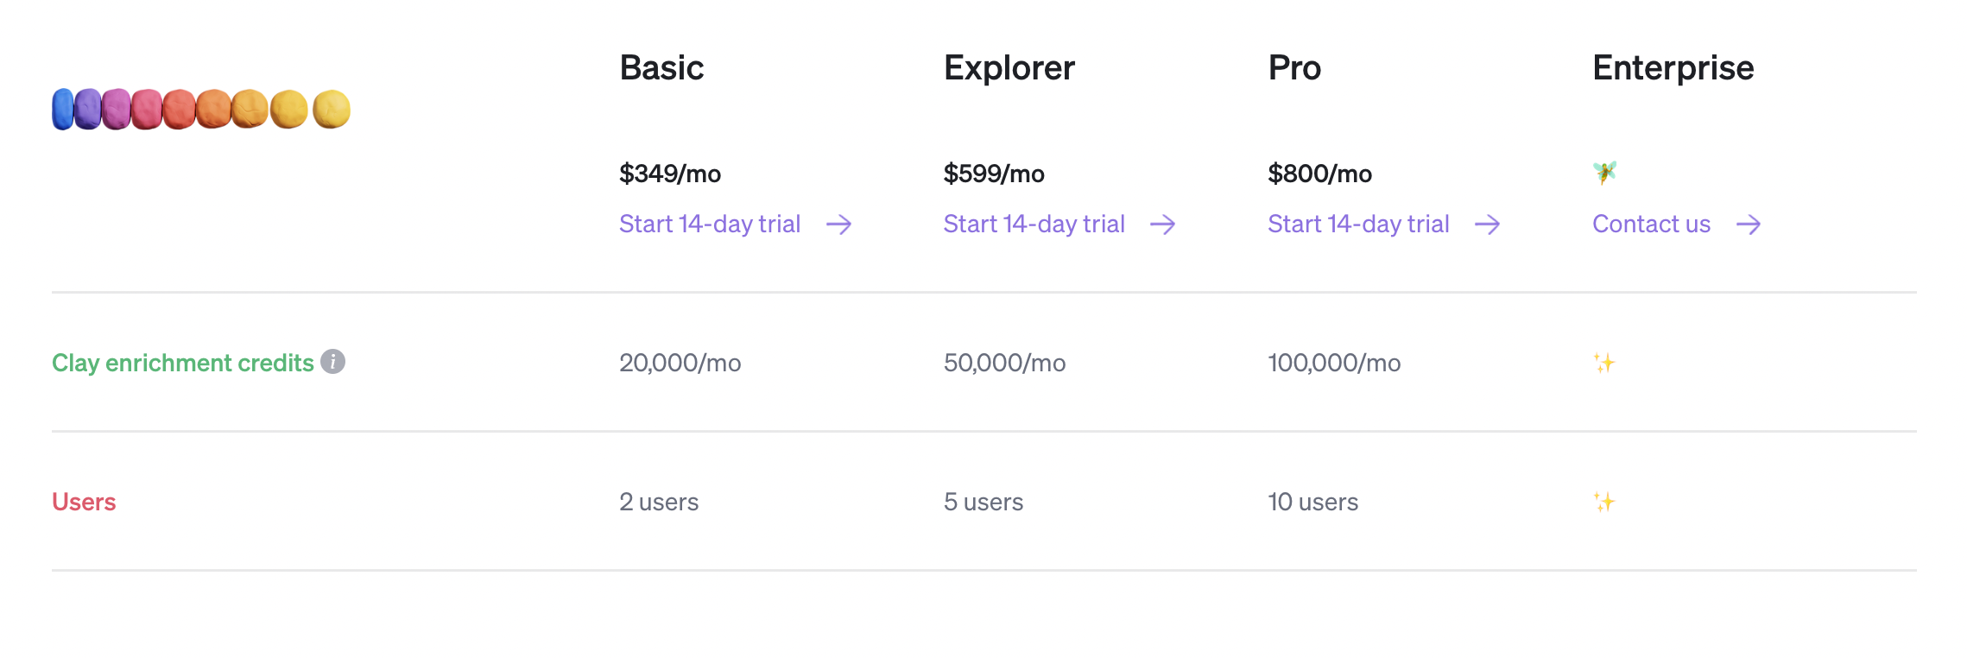Click the Enterprise plan heading
The height and width of the screenshot is (658, 1967).
pos(1673,67)
